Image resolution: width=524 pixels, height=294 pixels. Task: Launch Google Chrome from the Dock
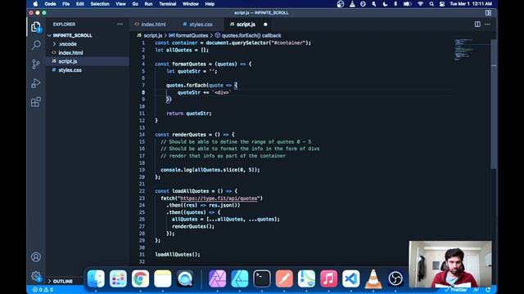coord(140,278)
